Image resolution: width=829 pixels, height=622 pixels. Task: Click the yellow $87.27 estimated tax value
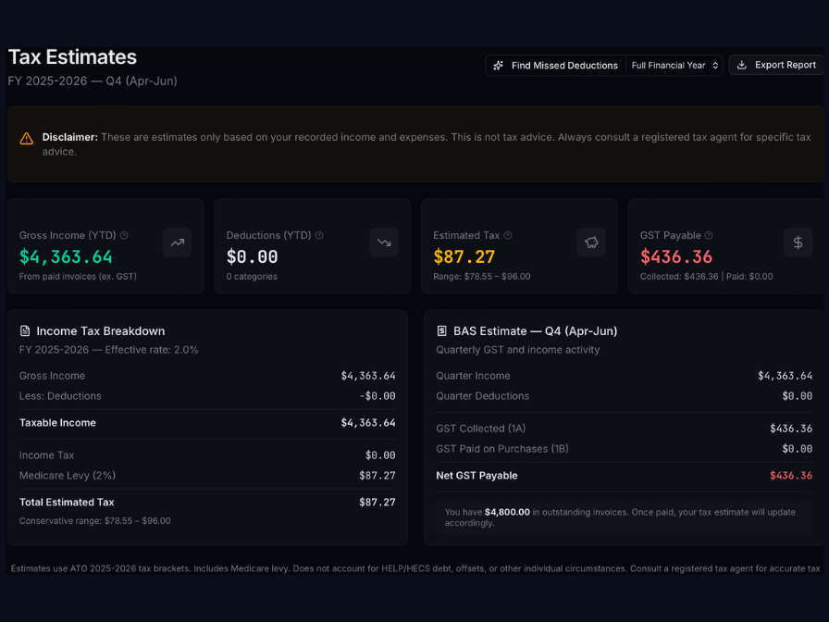click(x=464, y=257)
